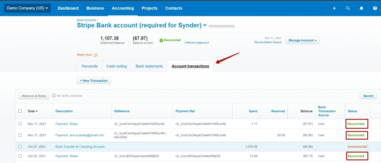The image size is (381, 163).
Task: Click the green Reconciled checkmark icon
Action: (x=161, y=41)
